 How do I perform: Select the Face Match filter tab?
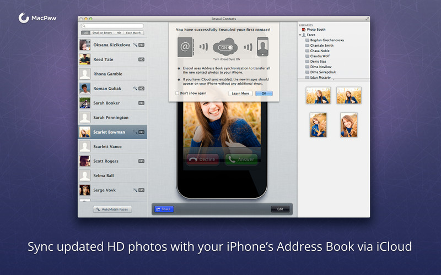(133, 33)
